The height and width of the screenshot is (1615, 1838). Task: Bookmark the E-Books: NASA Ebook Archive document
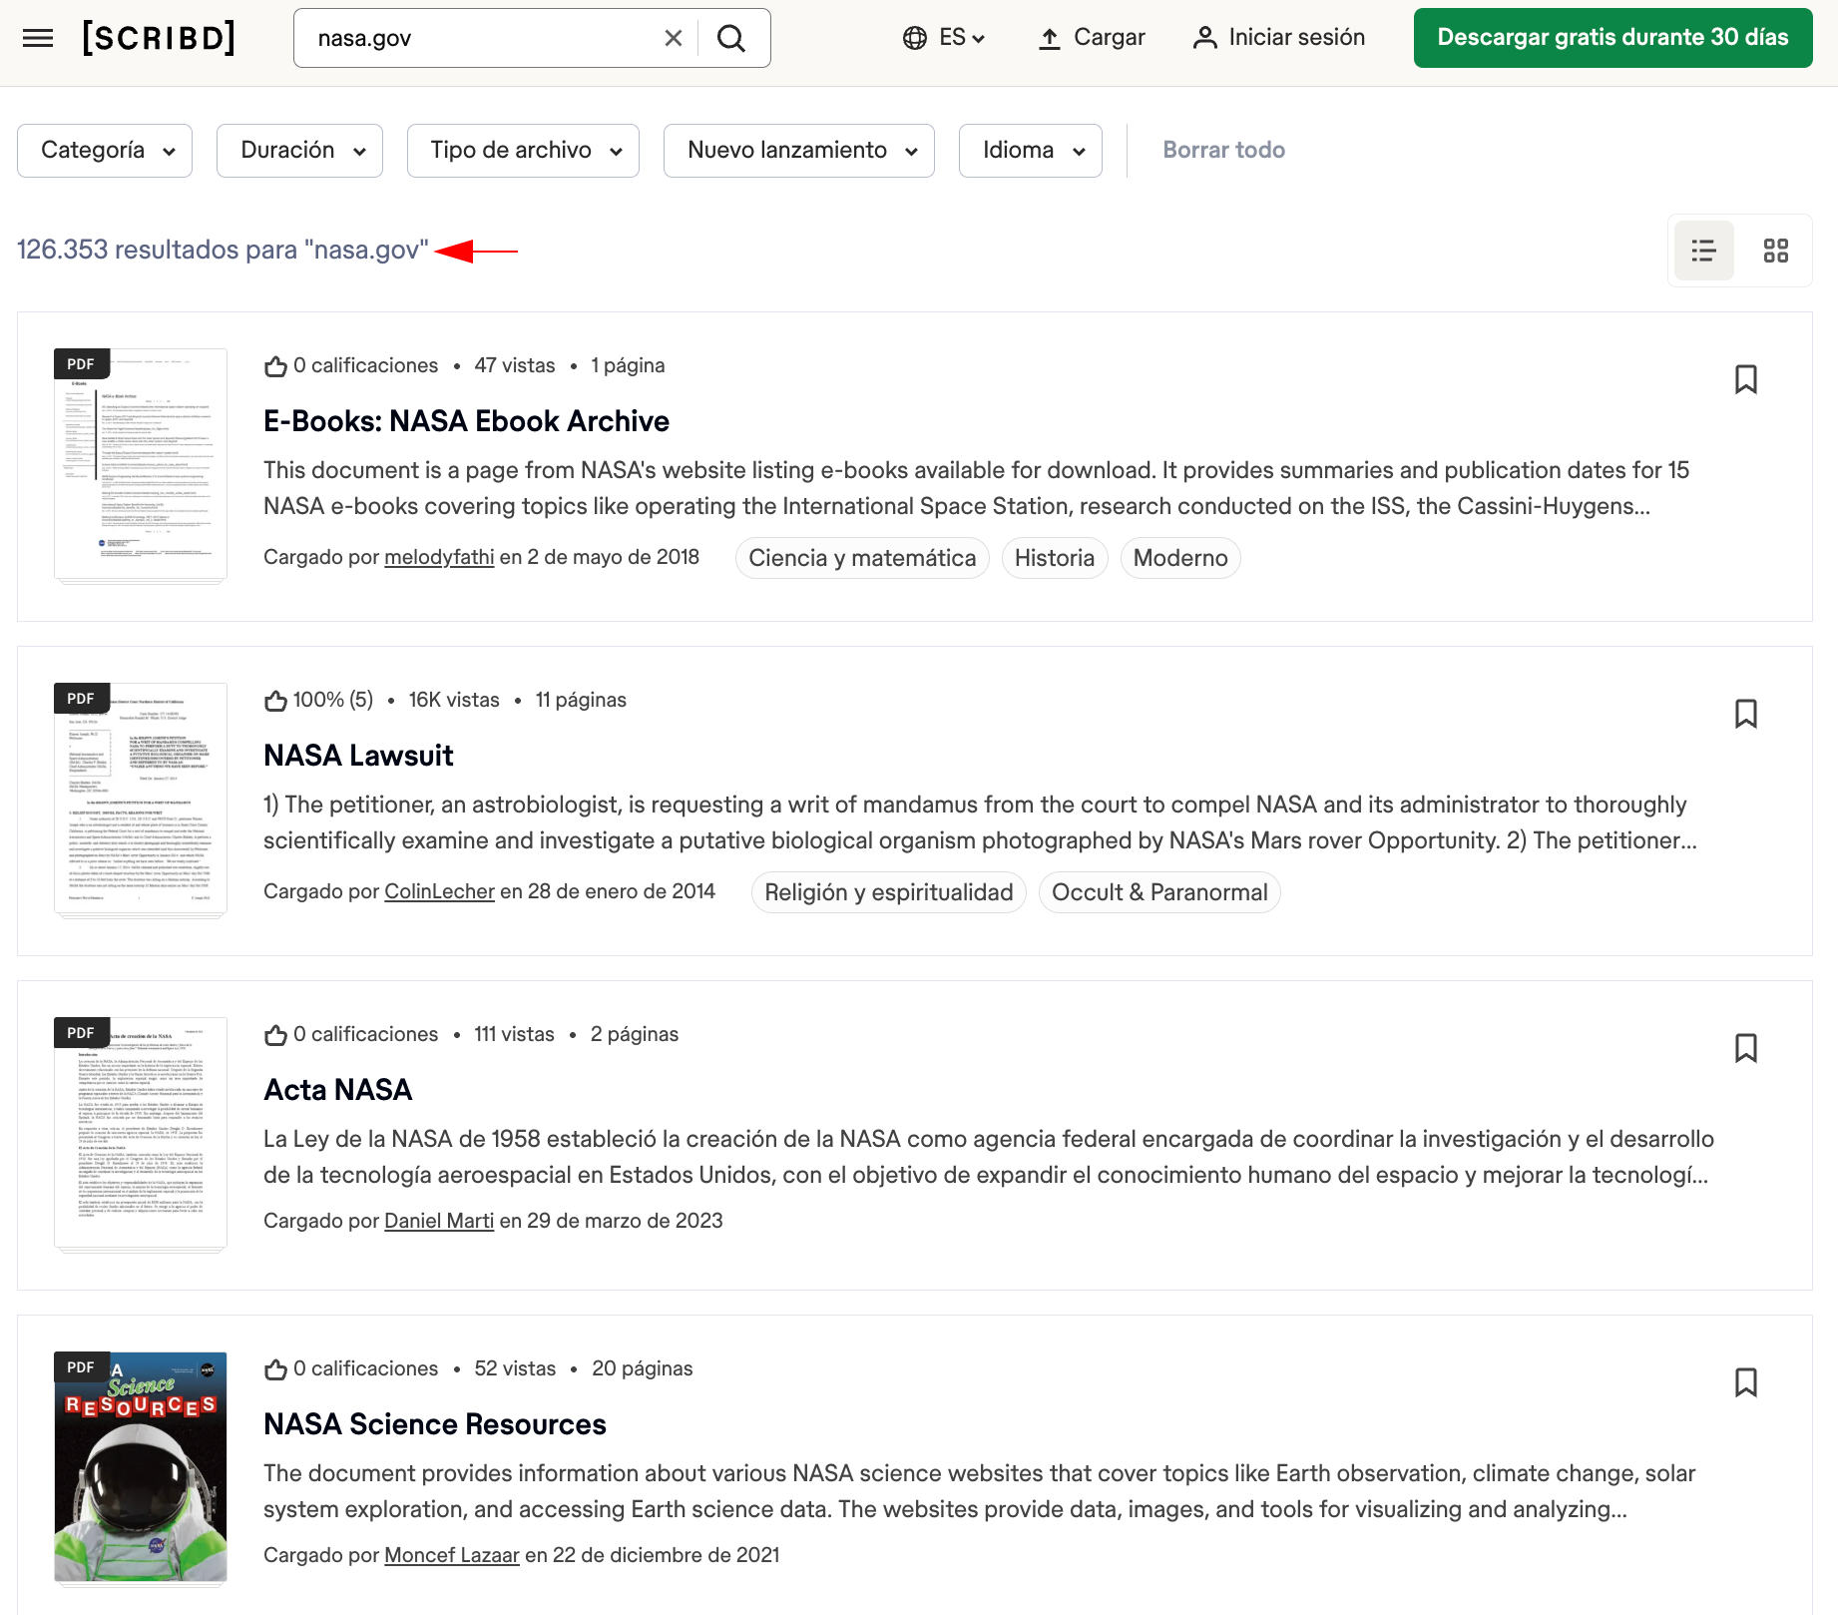(1745, 379)
